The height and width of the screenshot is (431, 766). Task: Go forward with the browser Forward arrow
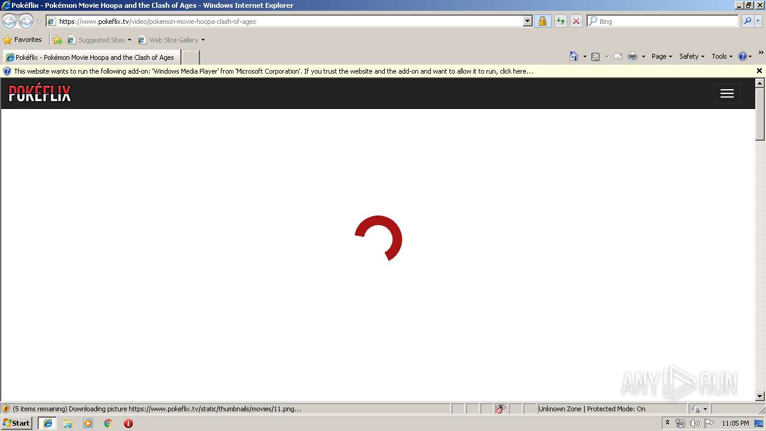tap(26, 22)
